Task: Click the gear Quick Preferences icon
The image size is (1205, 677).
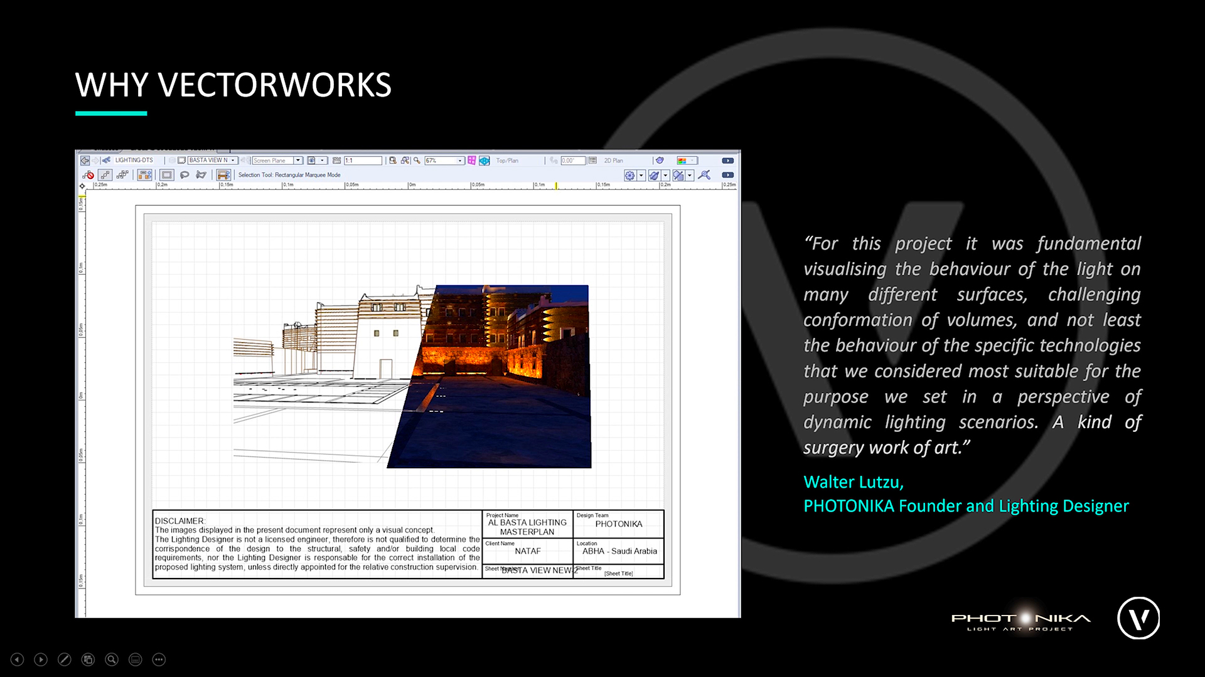Action: pos(630,176)
